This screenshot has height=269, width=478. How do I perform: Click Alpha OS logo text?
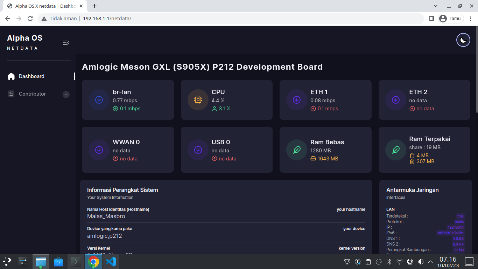(24, 38)
